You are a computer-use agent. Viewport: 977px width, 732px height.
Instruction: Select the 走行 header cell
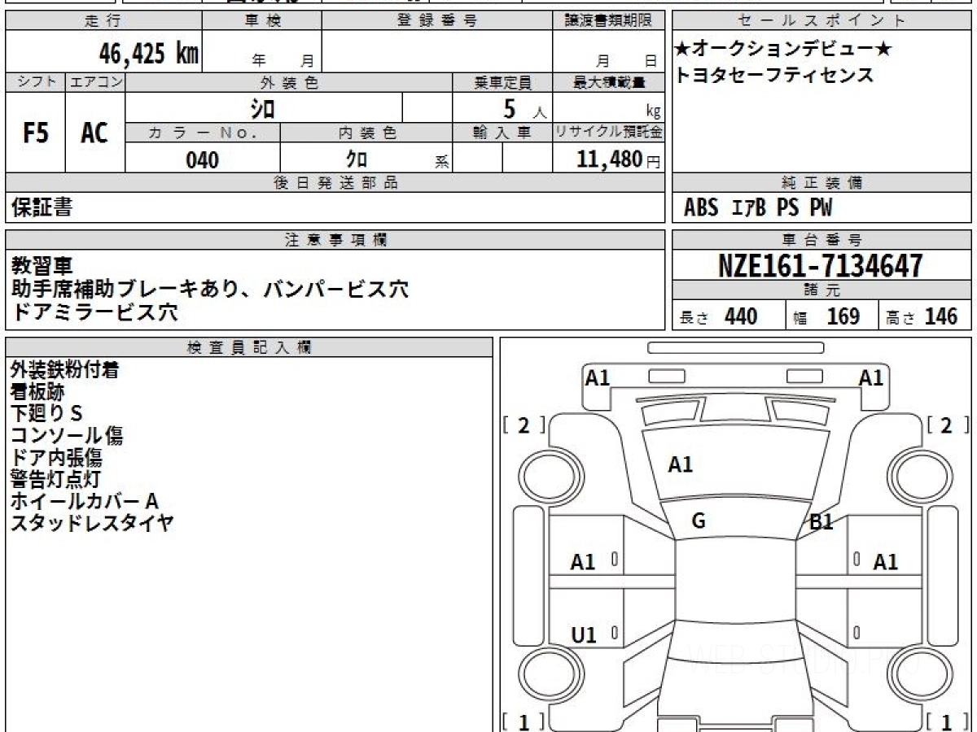[x=103, y=21]
